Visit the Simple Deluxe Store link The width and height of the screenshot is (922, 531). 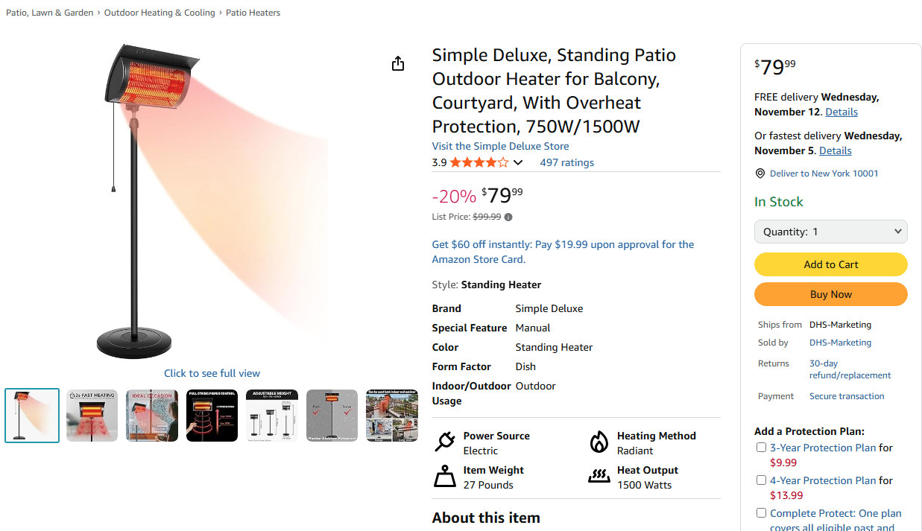(500, 146)
